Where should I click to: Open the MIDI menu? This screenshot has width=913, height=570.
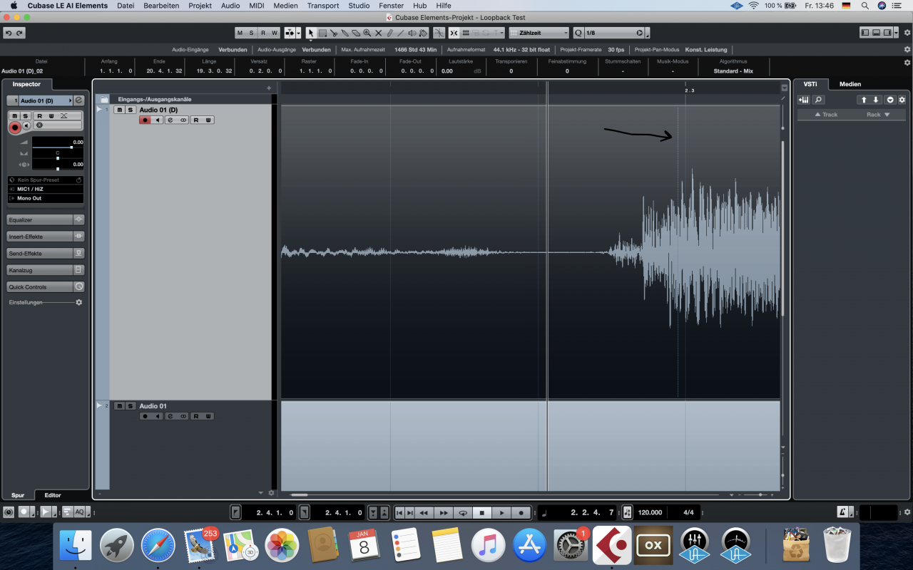click(x=257, y=6)
